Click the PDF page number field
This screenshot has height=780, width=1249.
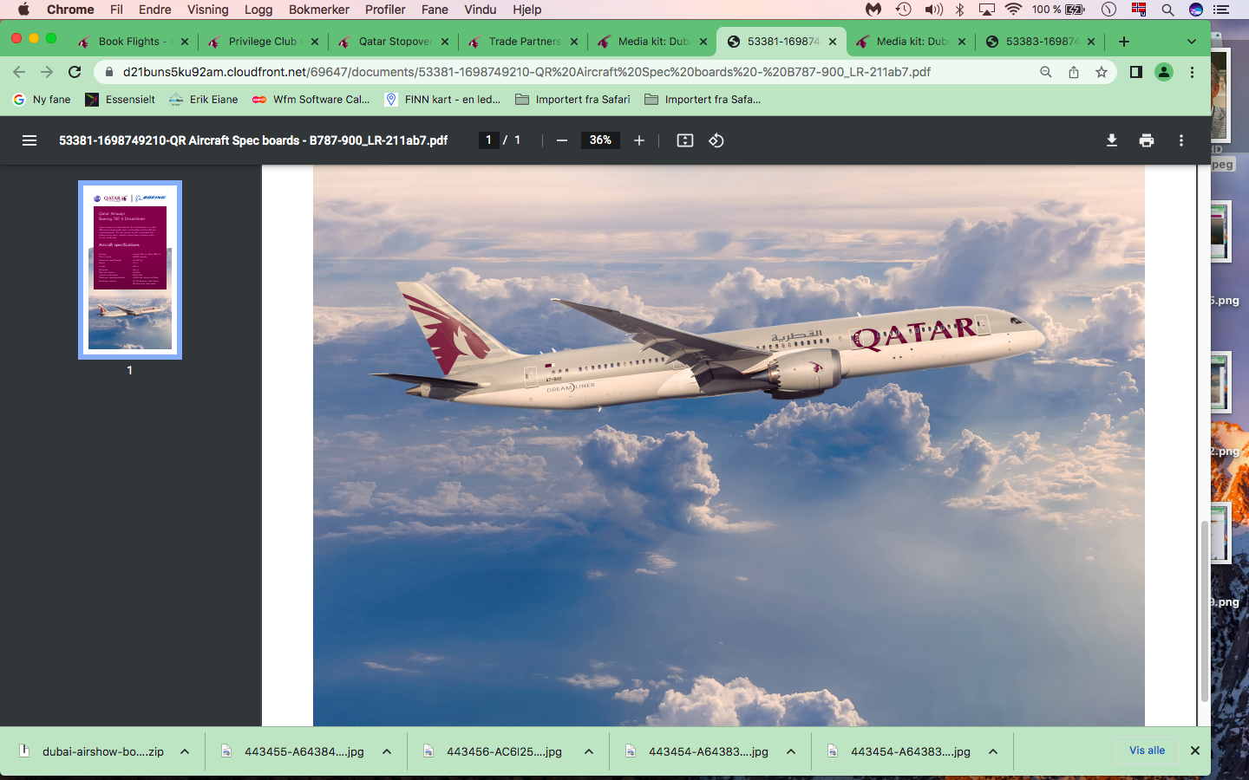coord(488,140)
